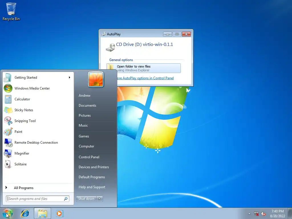This screenshot has width=292, height=219.
Task: Open Control Panel
Action: pyautogui.click(x=89, y=157)
